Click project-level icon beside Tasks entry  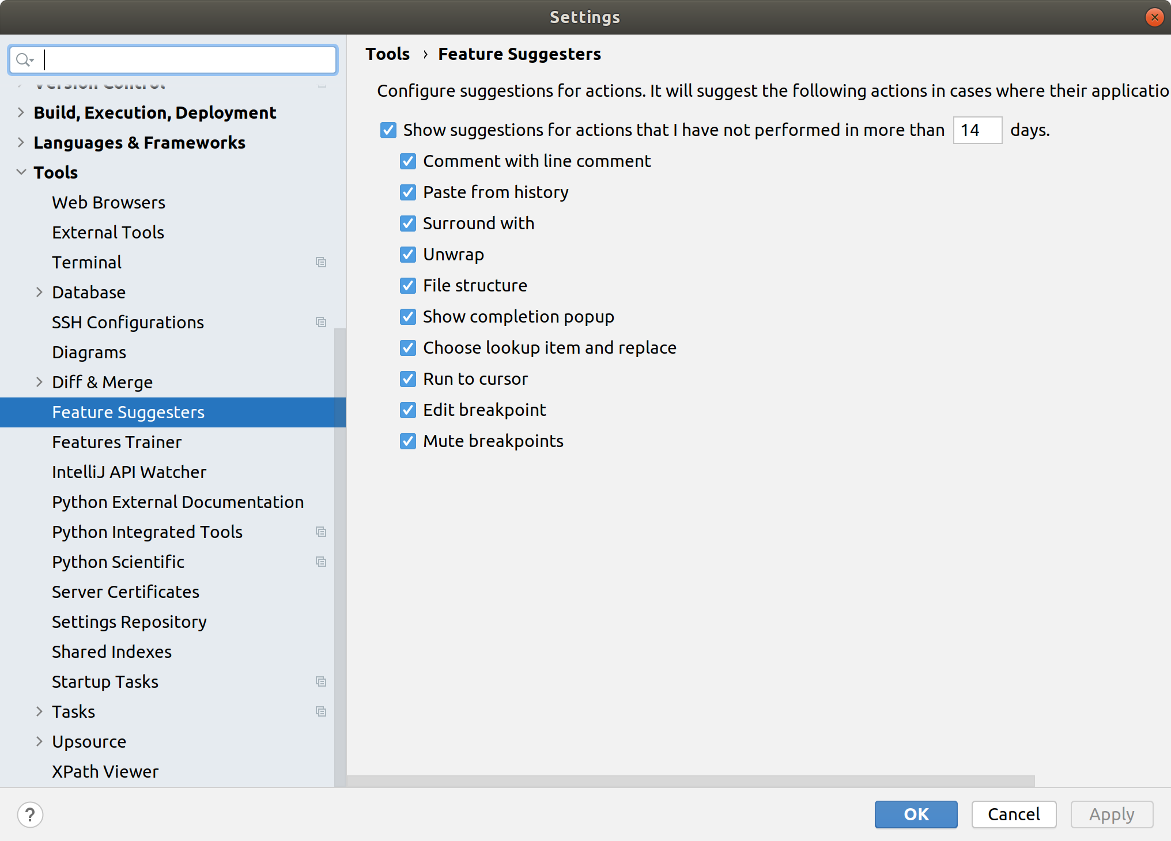click(x=321, y=712)
